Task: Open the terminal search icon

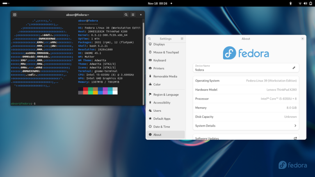Action: (126, 15)
